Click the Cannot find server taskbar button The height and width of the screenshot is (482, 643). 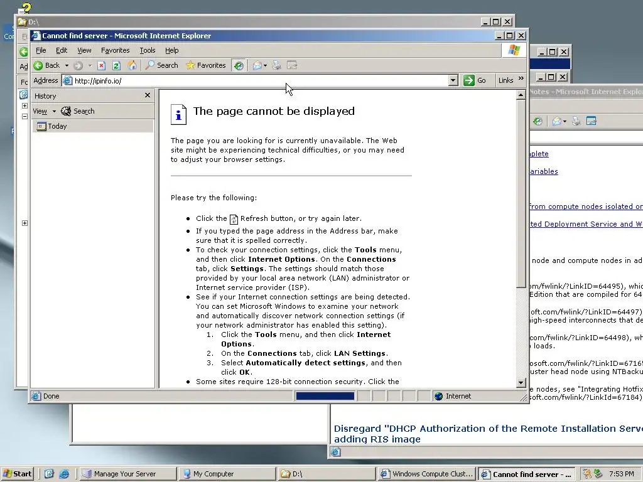point(526,474)
